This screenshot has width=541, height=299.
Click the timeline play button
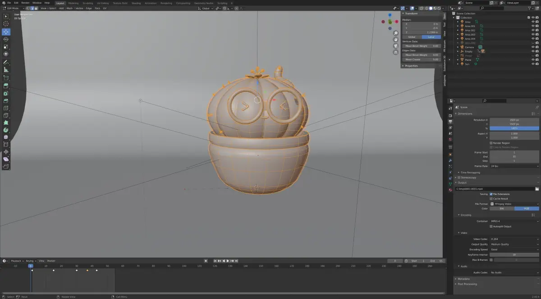click(228, 261)
